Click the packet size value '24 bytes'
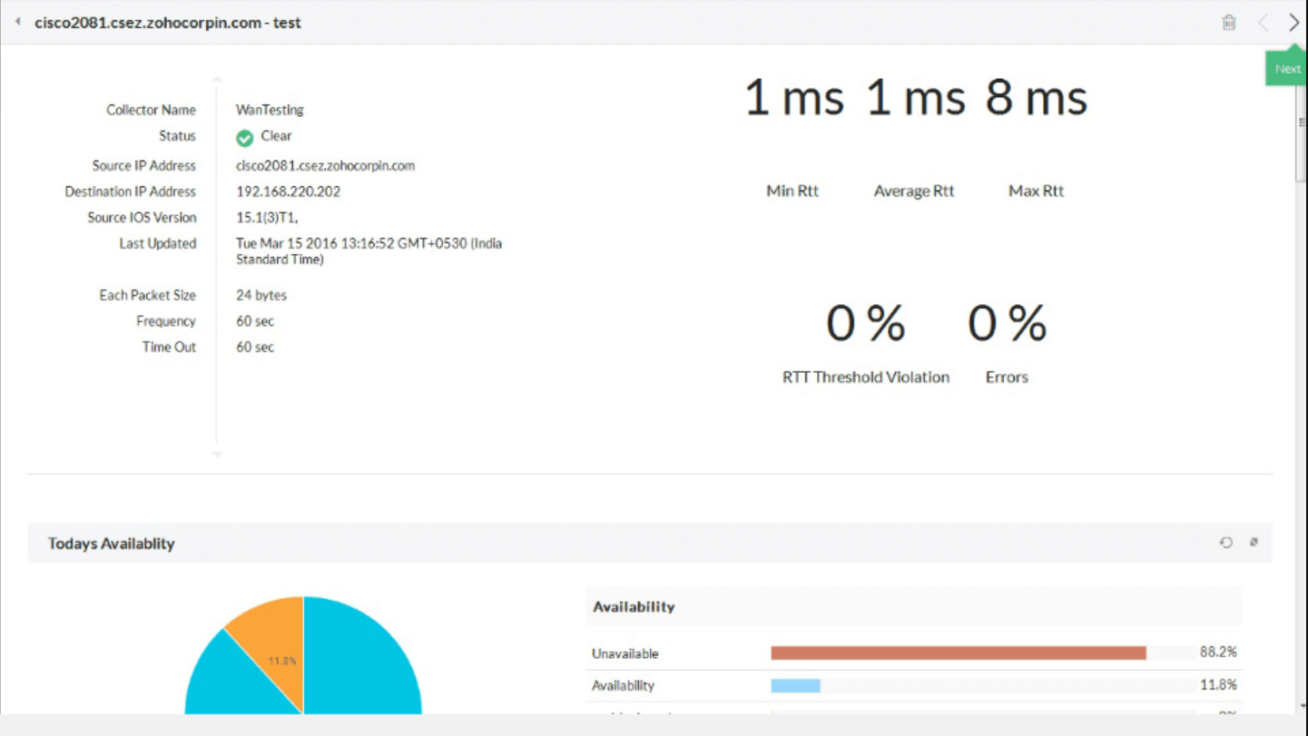Screen dimensions: 1308x736 261,295
